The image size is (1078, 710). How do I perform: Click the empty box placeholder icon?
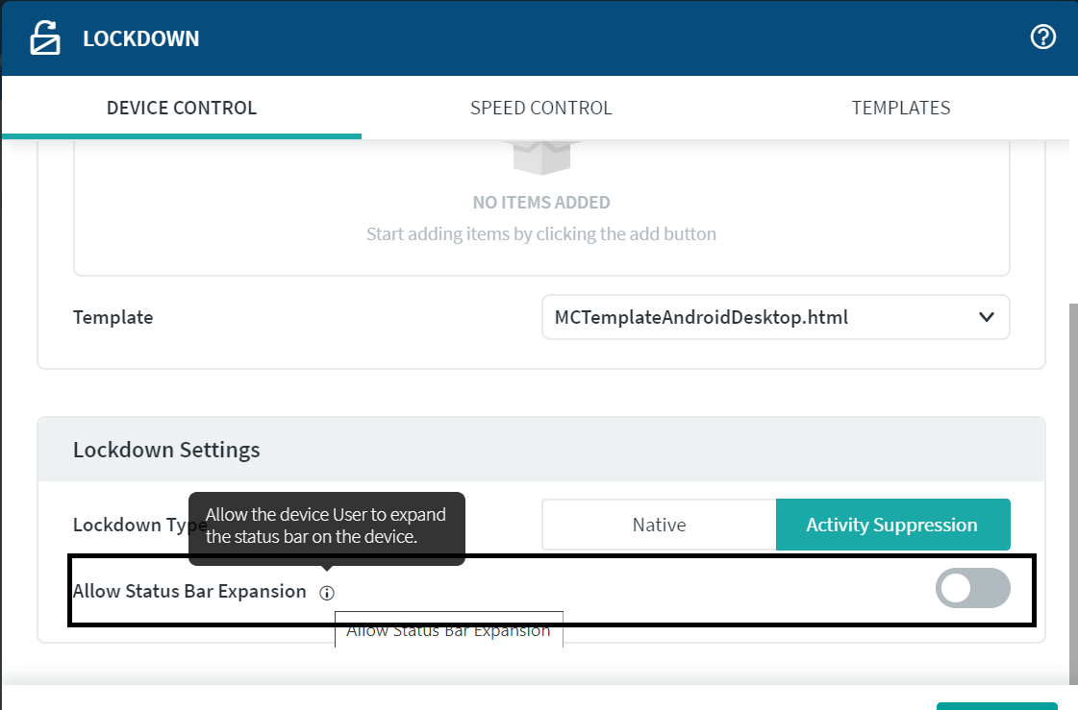click(x=541, y=157)
